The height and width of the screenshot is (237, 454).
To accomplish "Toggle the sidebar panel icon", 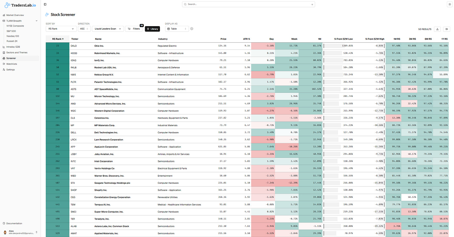I will 45,4.
